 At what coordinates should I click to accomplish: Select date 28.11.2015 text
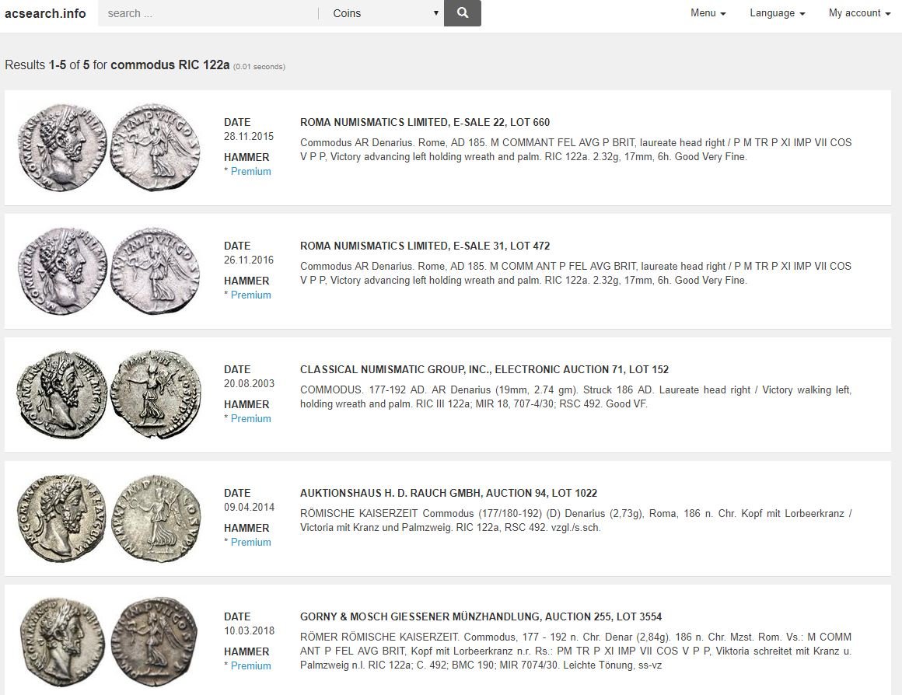(x=249, y=136)
